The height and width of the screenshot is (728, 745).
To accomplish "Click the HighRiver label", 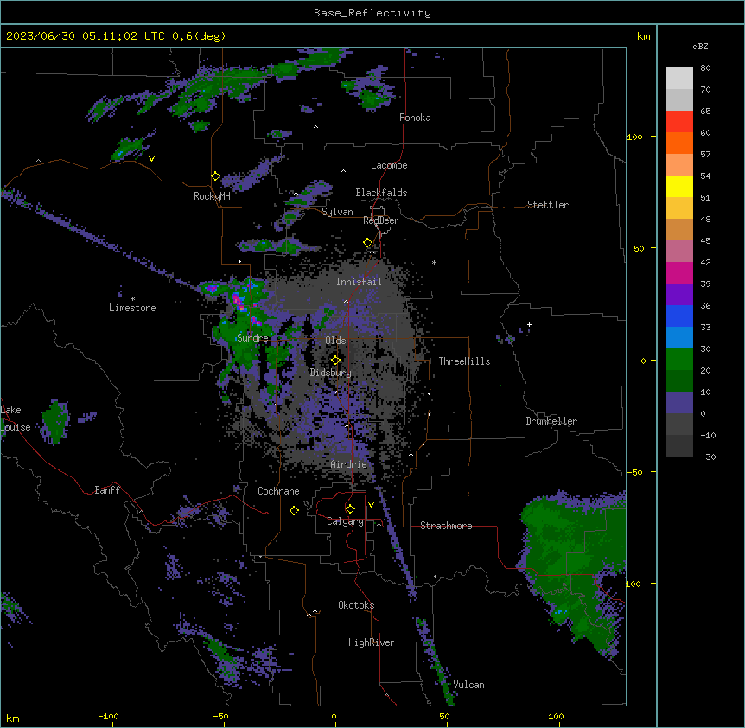I will [372, 642].
